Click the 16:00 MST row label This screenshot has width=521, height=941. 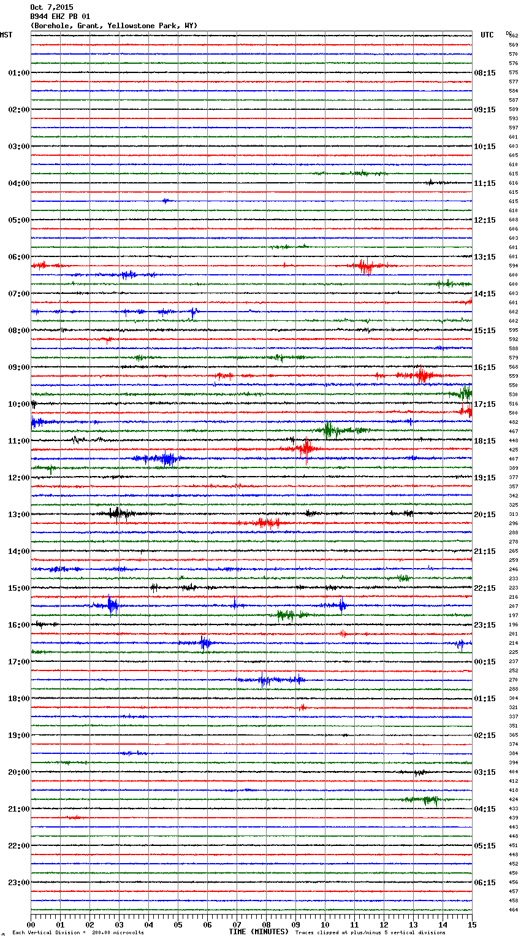[19, 625]
